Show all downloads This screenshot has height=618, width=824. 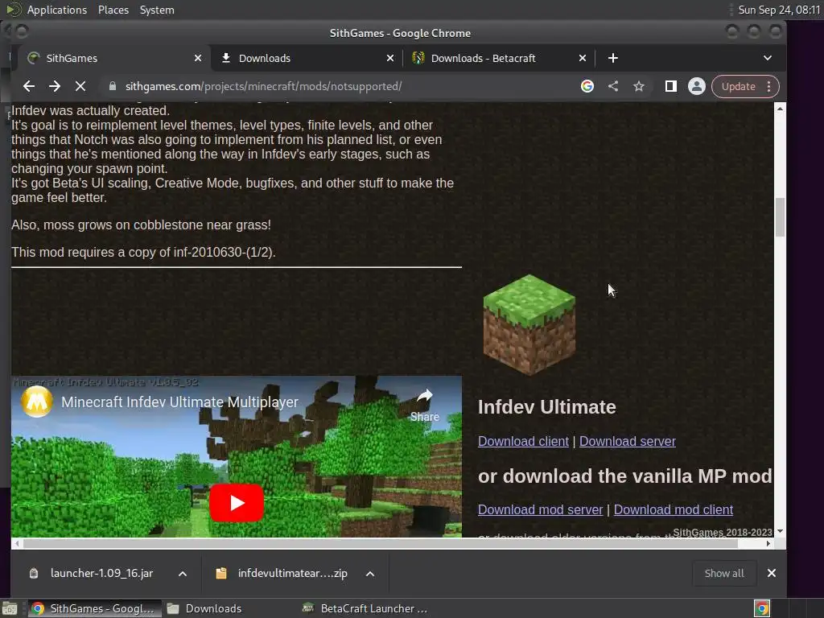(724, 573)
